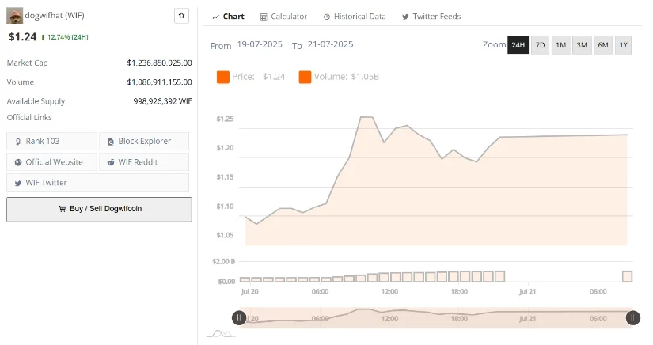Click the dogwifhat coin logo
653x345 pixels.
(x=15, y=15)
